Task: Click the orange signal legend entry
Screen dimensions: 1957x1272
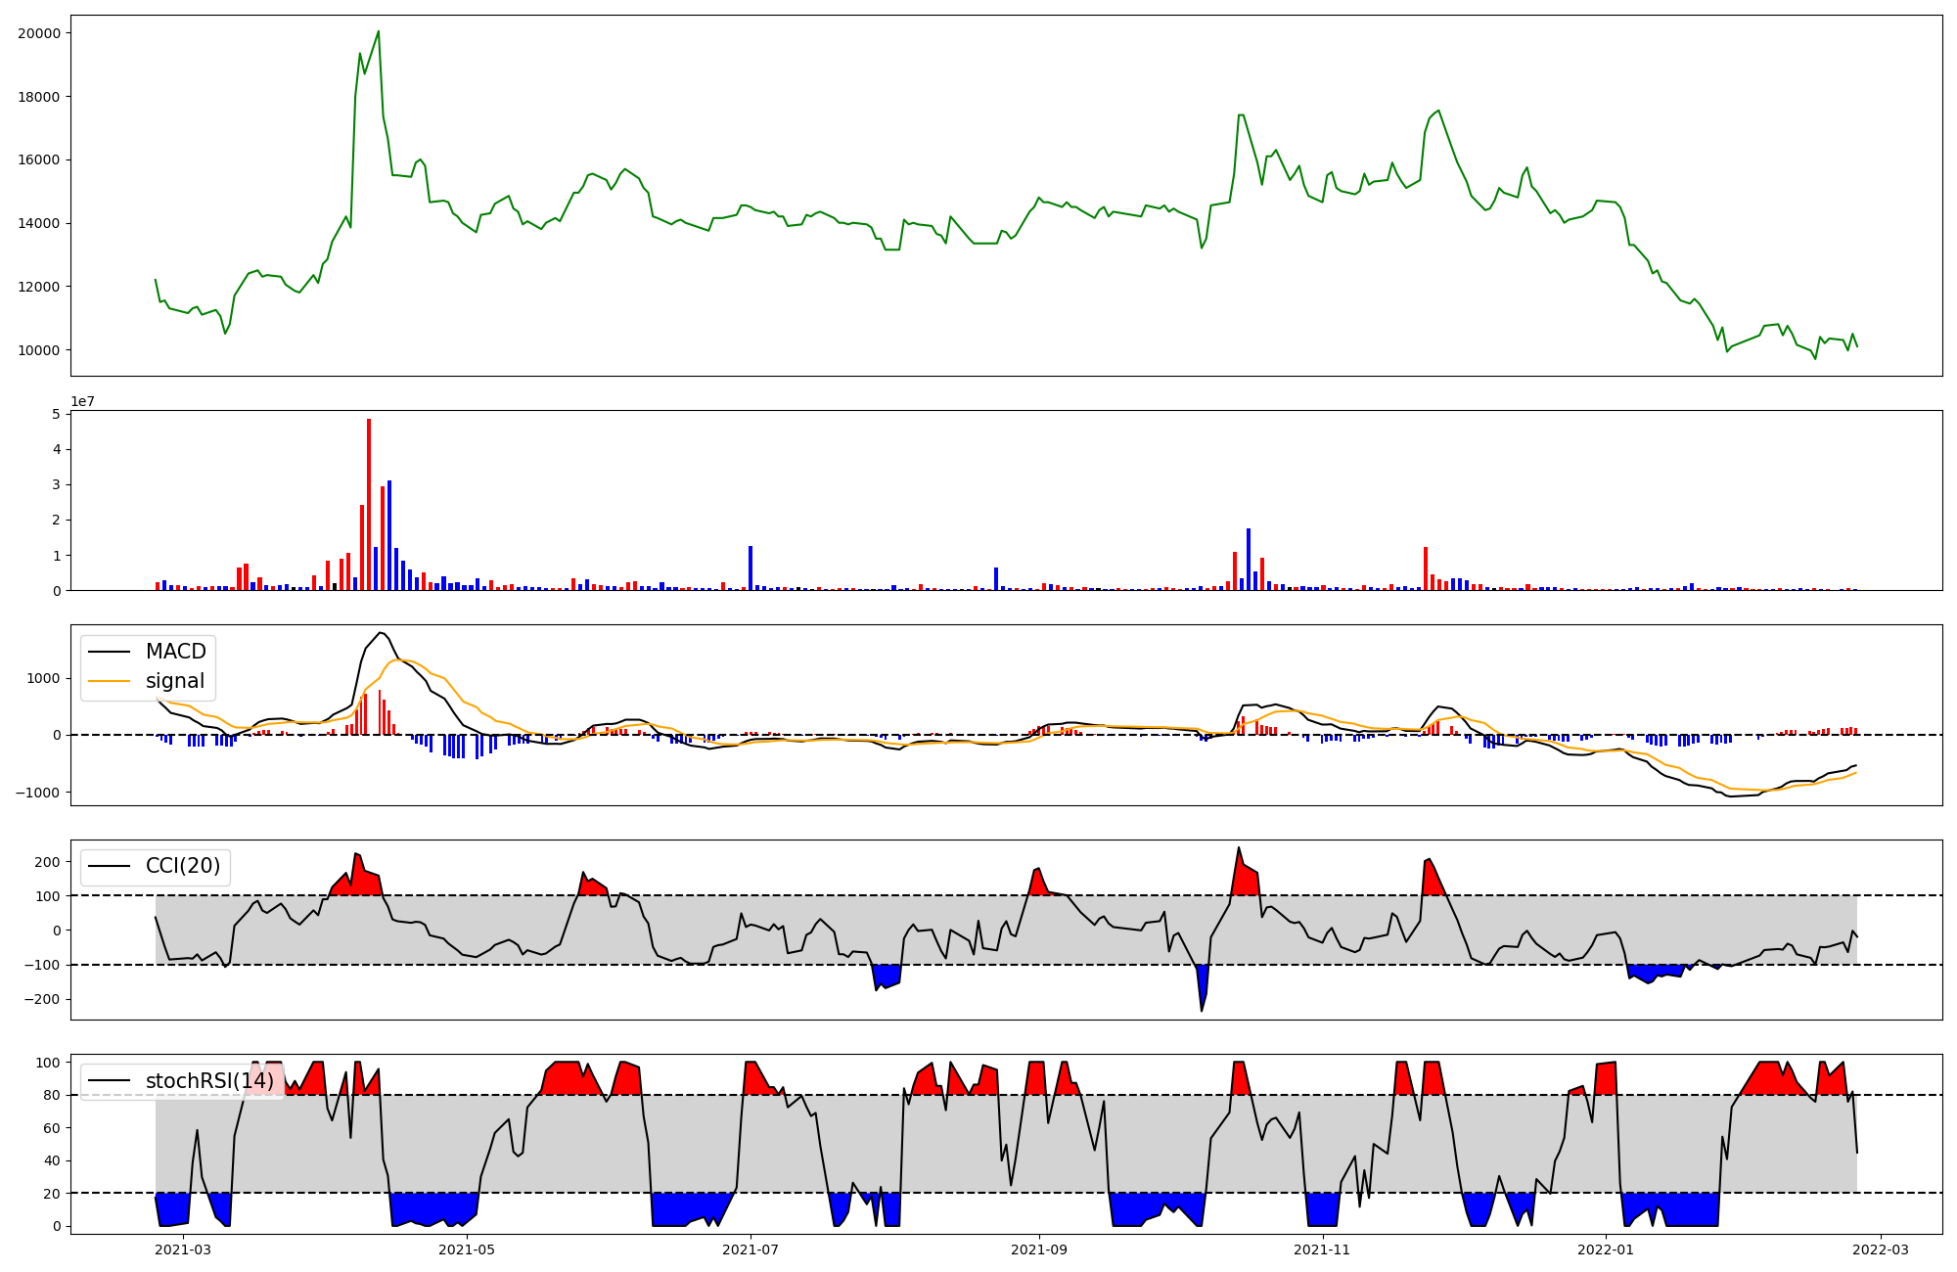Action: (174, 681)
